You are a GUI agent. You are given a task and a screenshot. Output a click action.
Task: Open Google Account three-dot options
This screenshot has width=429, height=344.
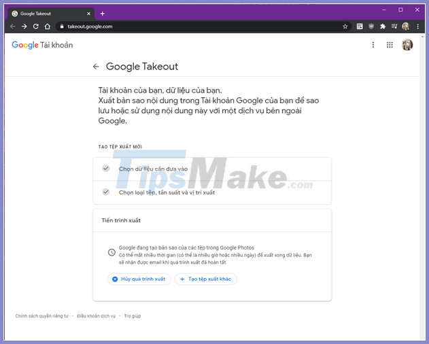point(373,45)
